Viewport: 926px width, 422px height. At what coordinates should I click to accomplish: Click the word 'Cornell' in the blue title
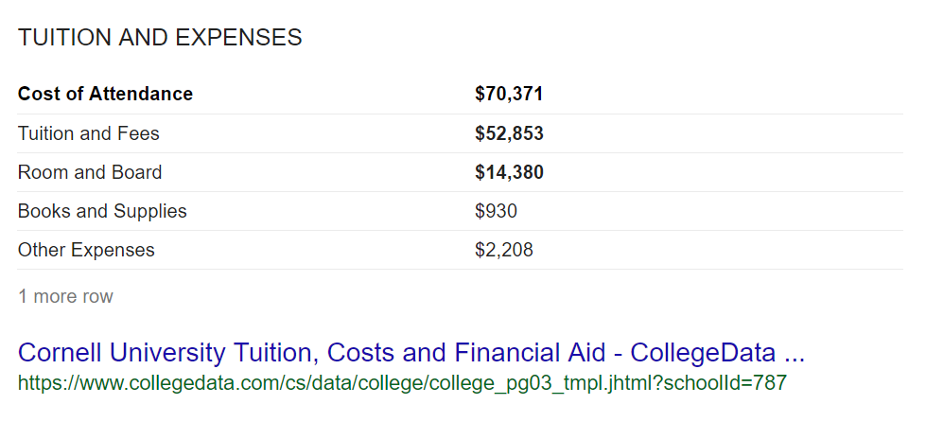60,353
